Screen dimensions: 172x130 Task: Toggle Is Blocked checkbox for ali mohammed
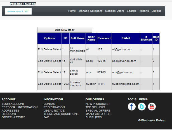(x=141, y=49)
